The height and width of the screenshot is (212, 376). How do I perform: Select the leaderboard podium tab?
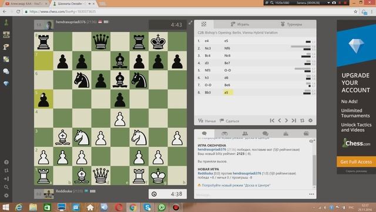click(286, 134)
